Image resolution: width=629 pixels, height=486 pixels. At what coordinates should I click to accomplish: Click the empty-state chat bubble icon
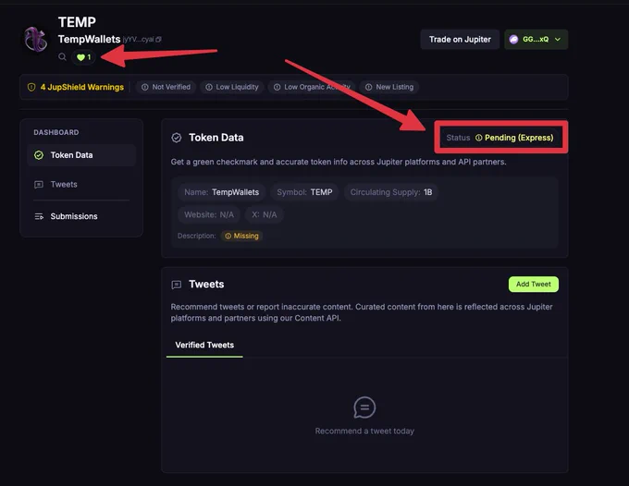point(364,407)
